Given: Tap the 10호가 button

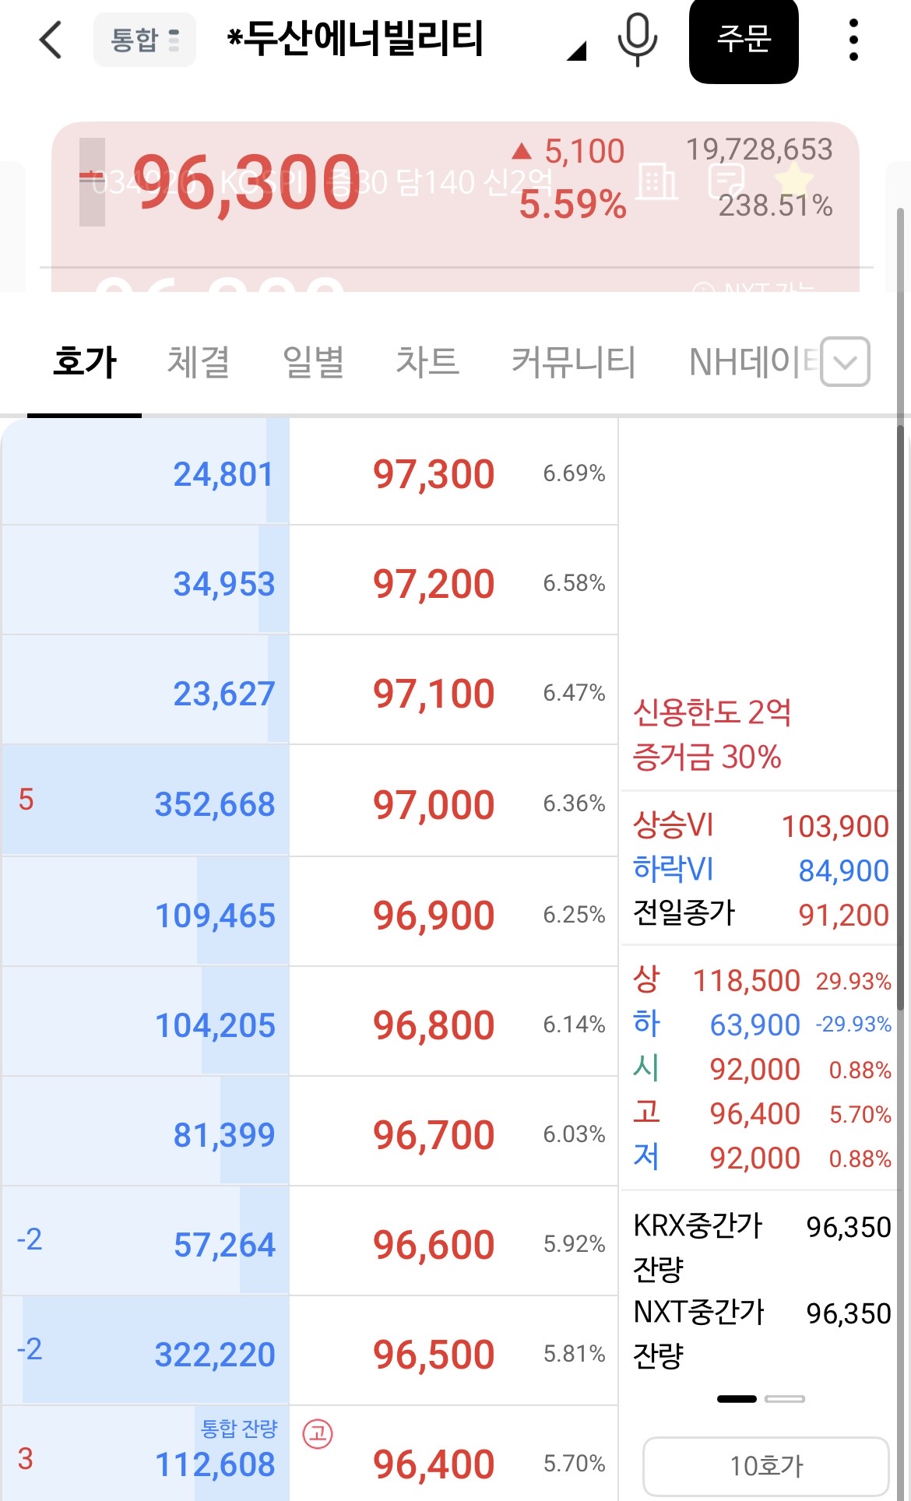Looking at the screenshot, I should click(x=766, y=1466).
